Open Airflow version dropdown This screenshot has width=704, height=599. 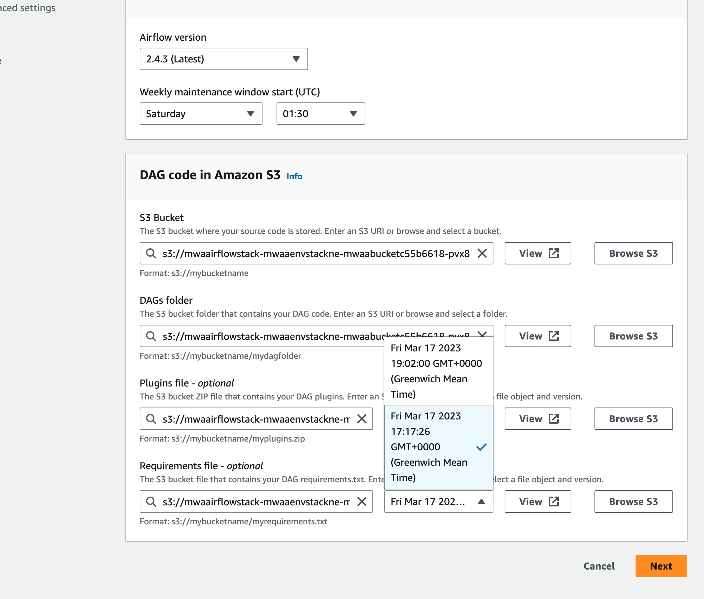[x=224, y=59]
